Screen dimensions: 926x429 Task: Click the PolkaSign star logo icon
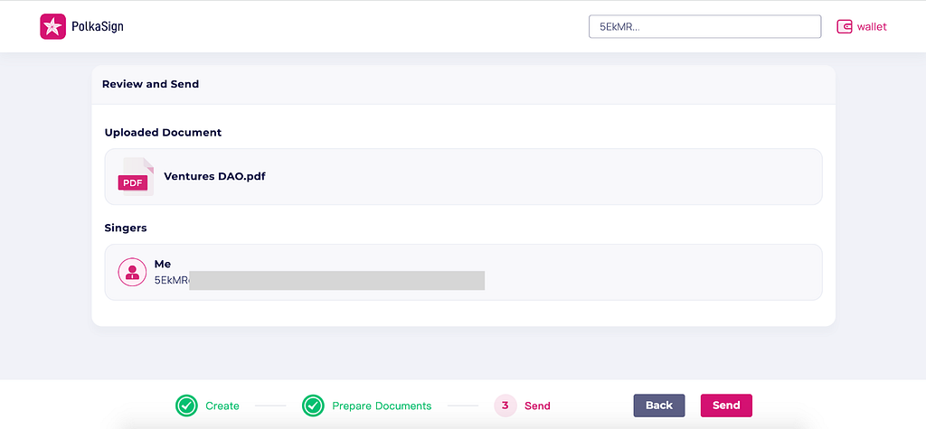pos(52,26)
